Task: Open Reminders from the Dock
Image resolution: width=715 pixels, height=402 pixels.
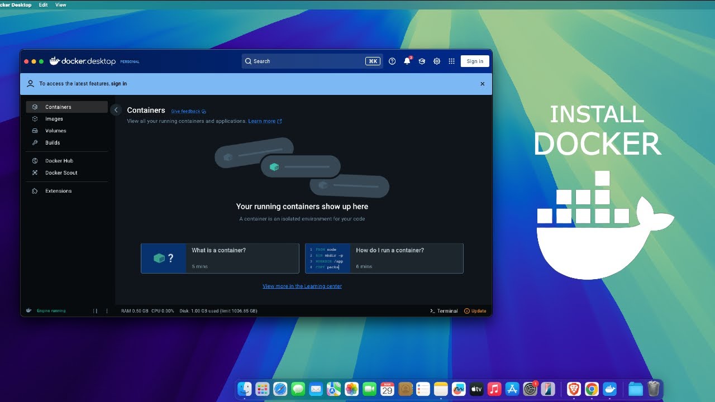Action: click(x=423, y=389)
